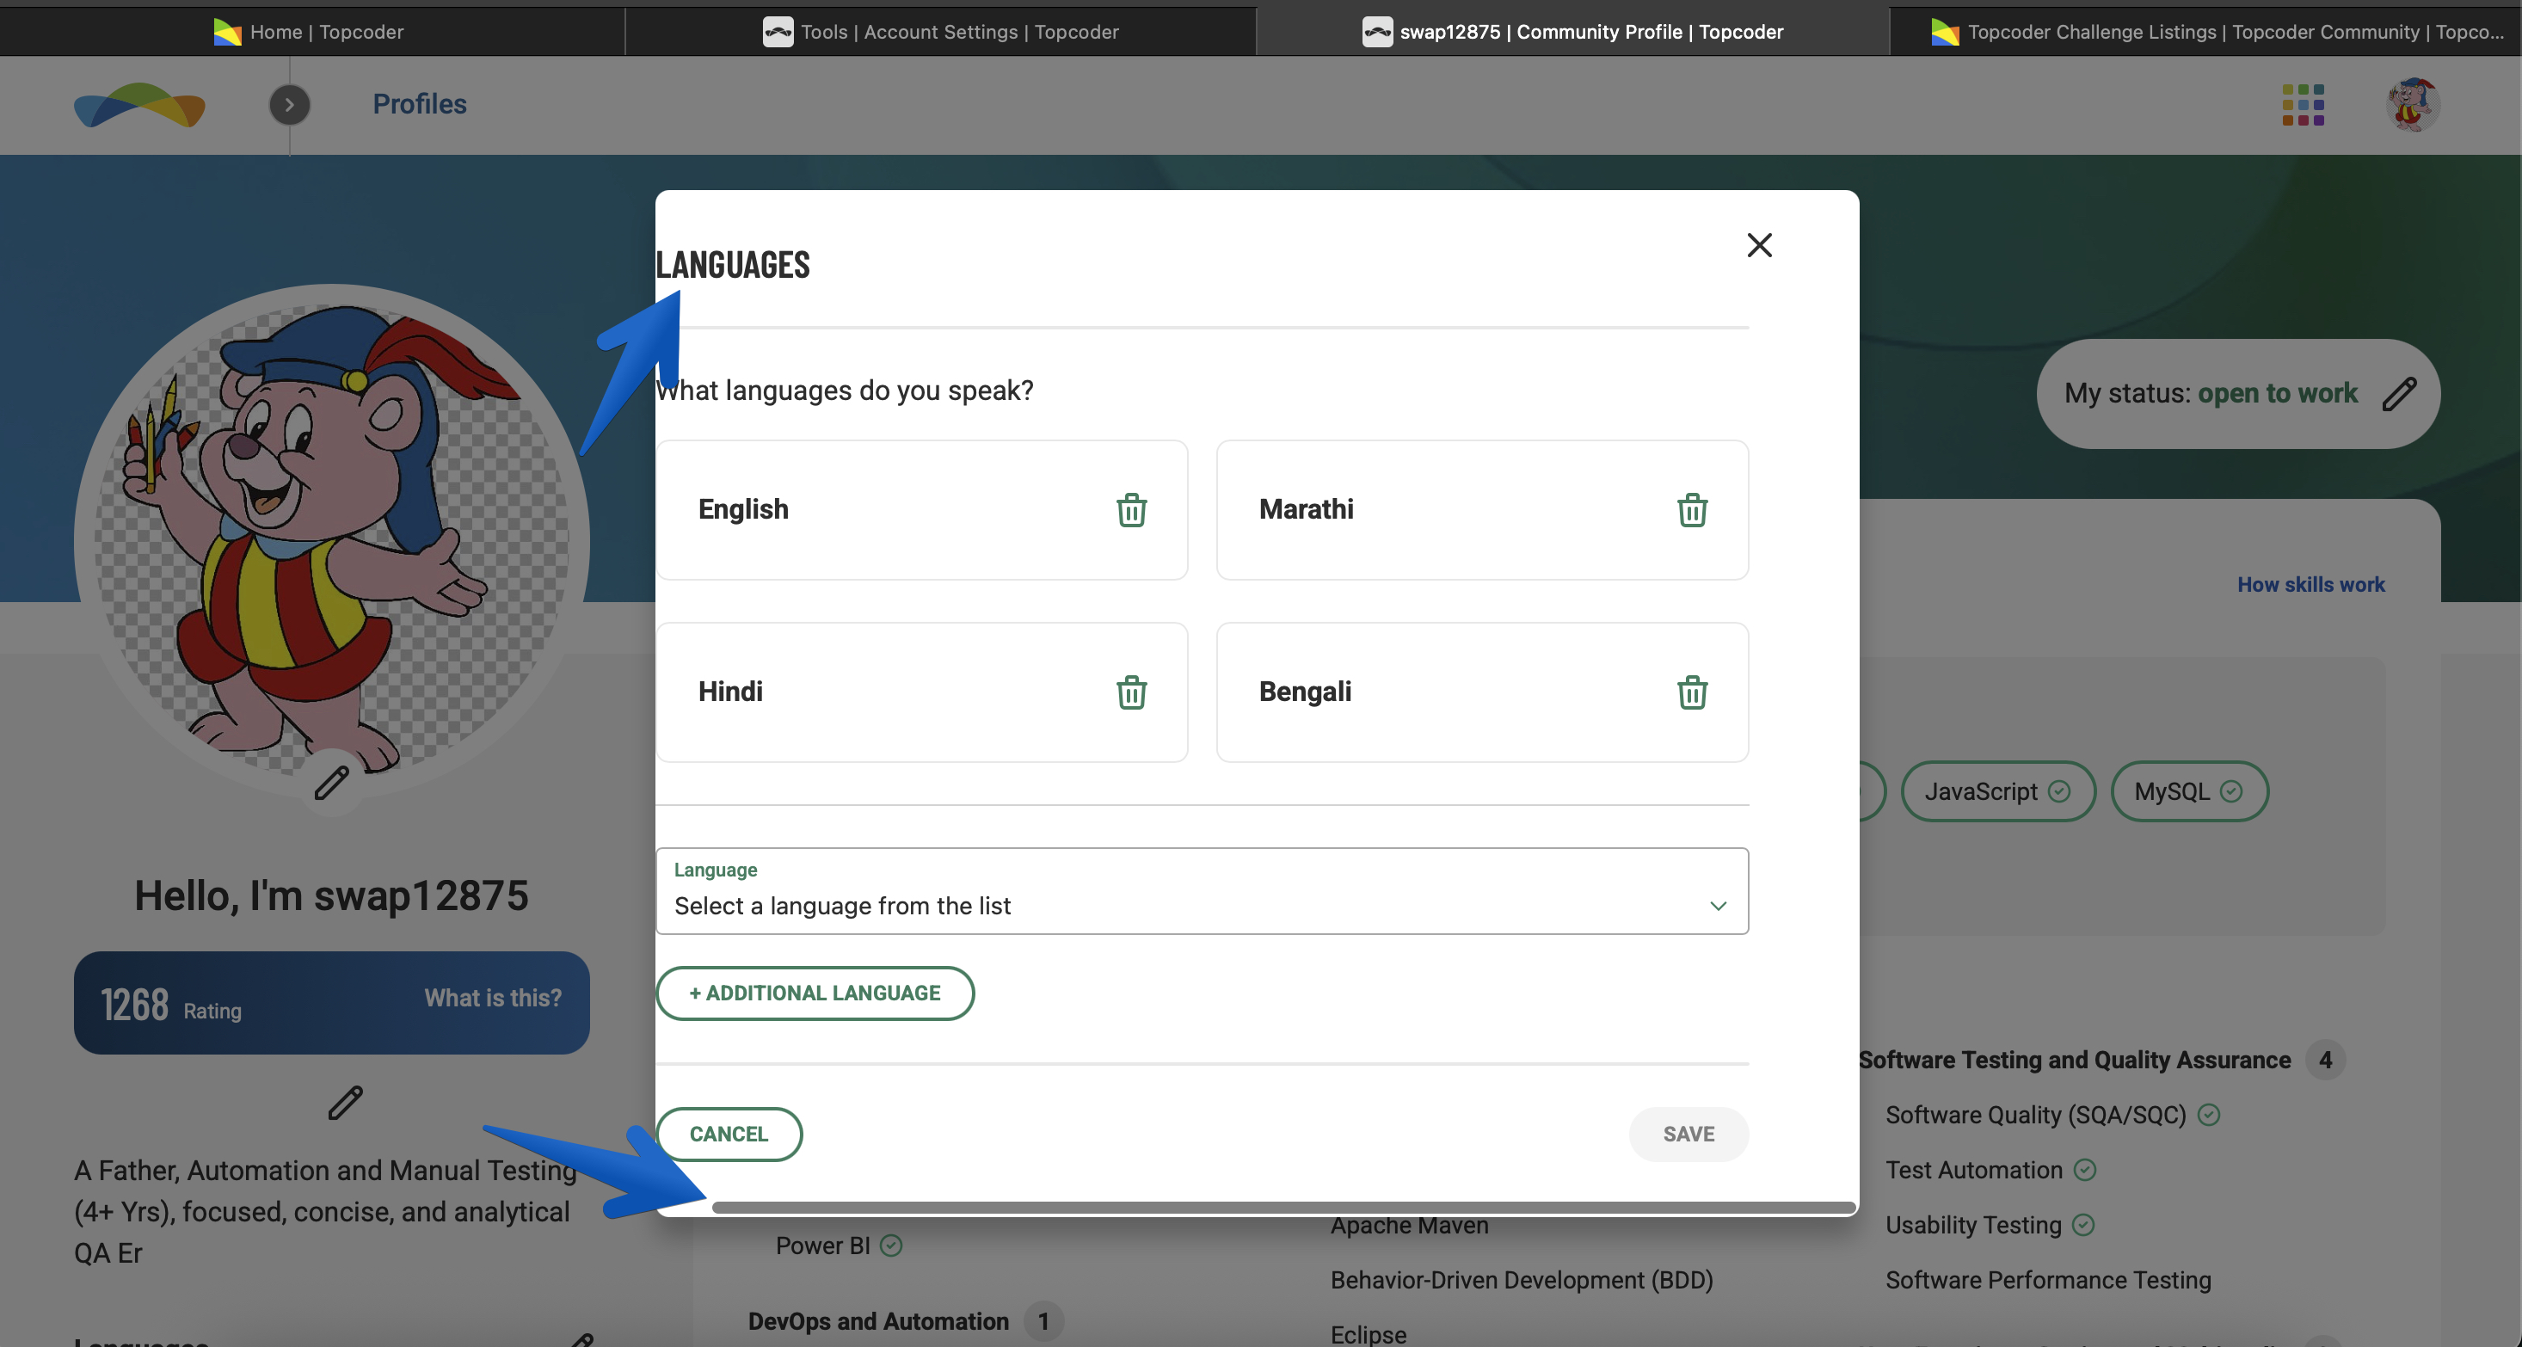Remove Marathi using its trash icon

[1692, 510]
